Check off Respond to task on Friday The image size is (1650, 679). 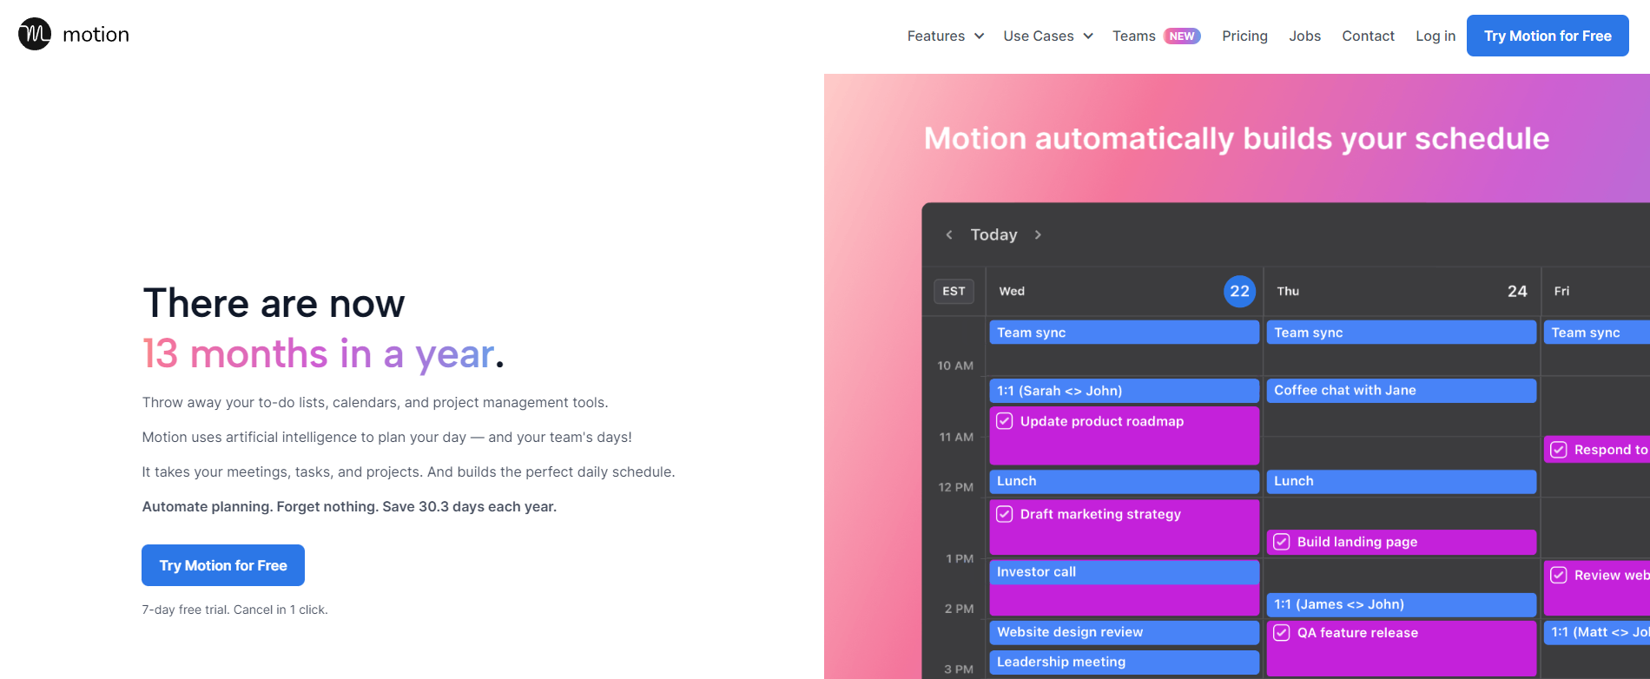[1559, 450]
